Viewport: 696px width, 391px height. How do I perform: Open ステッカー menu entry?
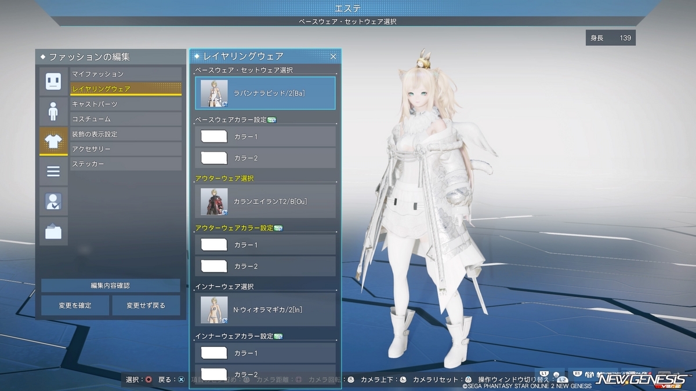point(126,165)
